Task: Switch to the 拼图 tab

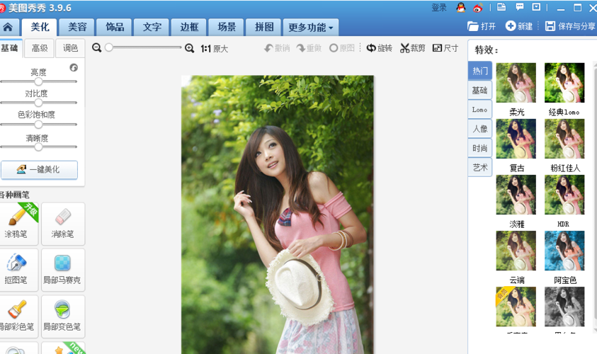Action: tap(264, 27)
